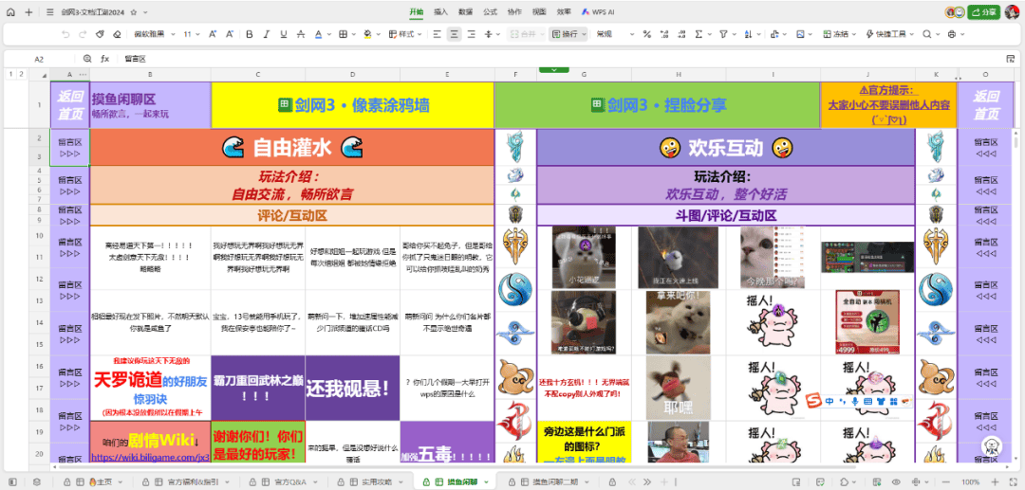Click the filter funnel icon

click(723, 34)
